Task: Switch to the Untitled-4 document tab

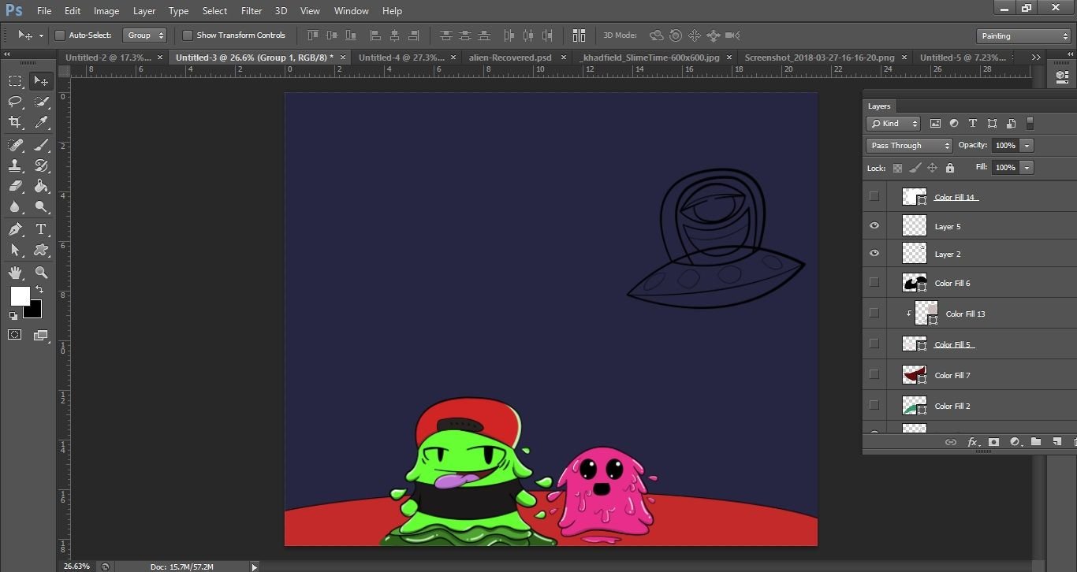Action: pos(401,58)
